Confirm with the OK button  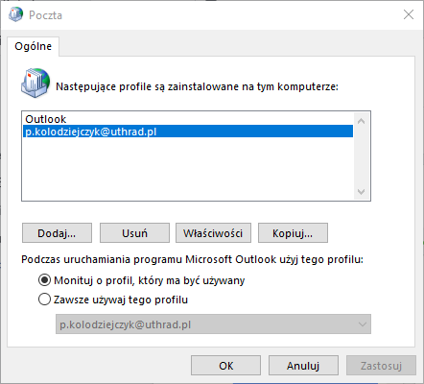(x=225, y=366)
